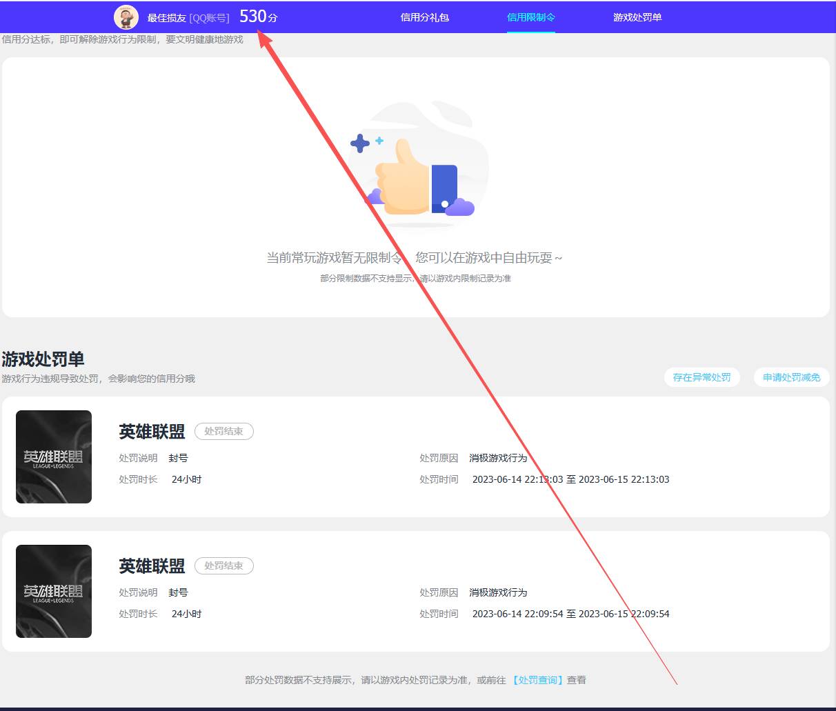Open the 【处罚查询】 link at page bottom

point(537,679)
